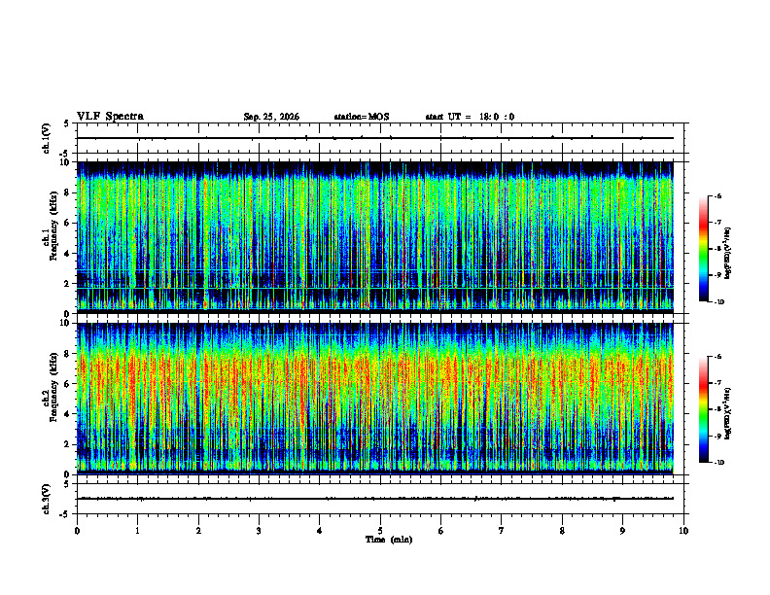Click the ch.3(V) waveform axis label
The image size is (770, 595).
pos(47,499)
